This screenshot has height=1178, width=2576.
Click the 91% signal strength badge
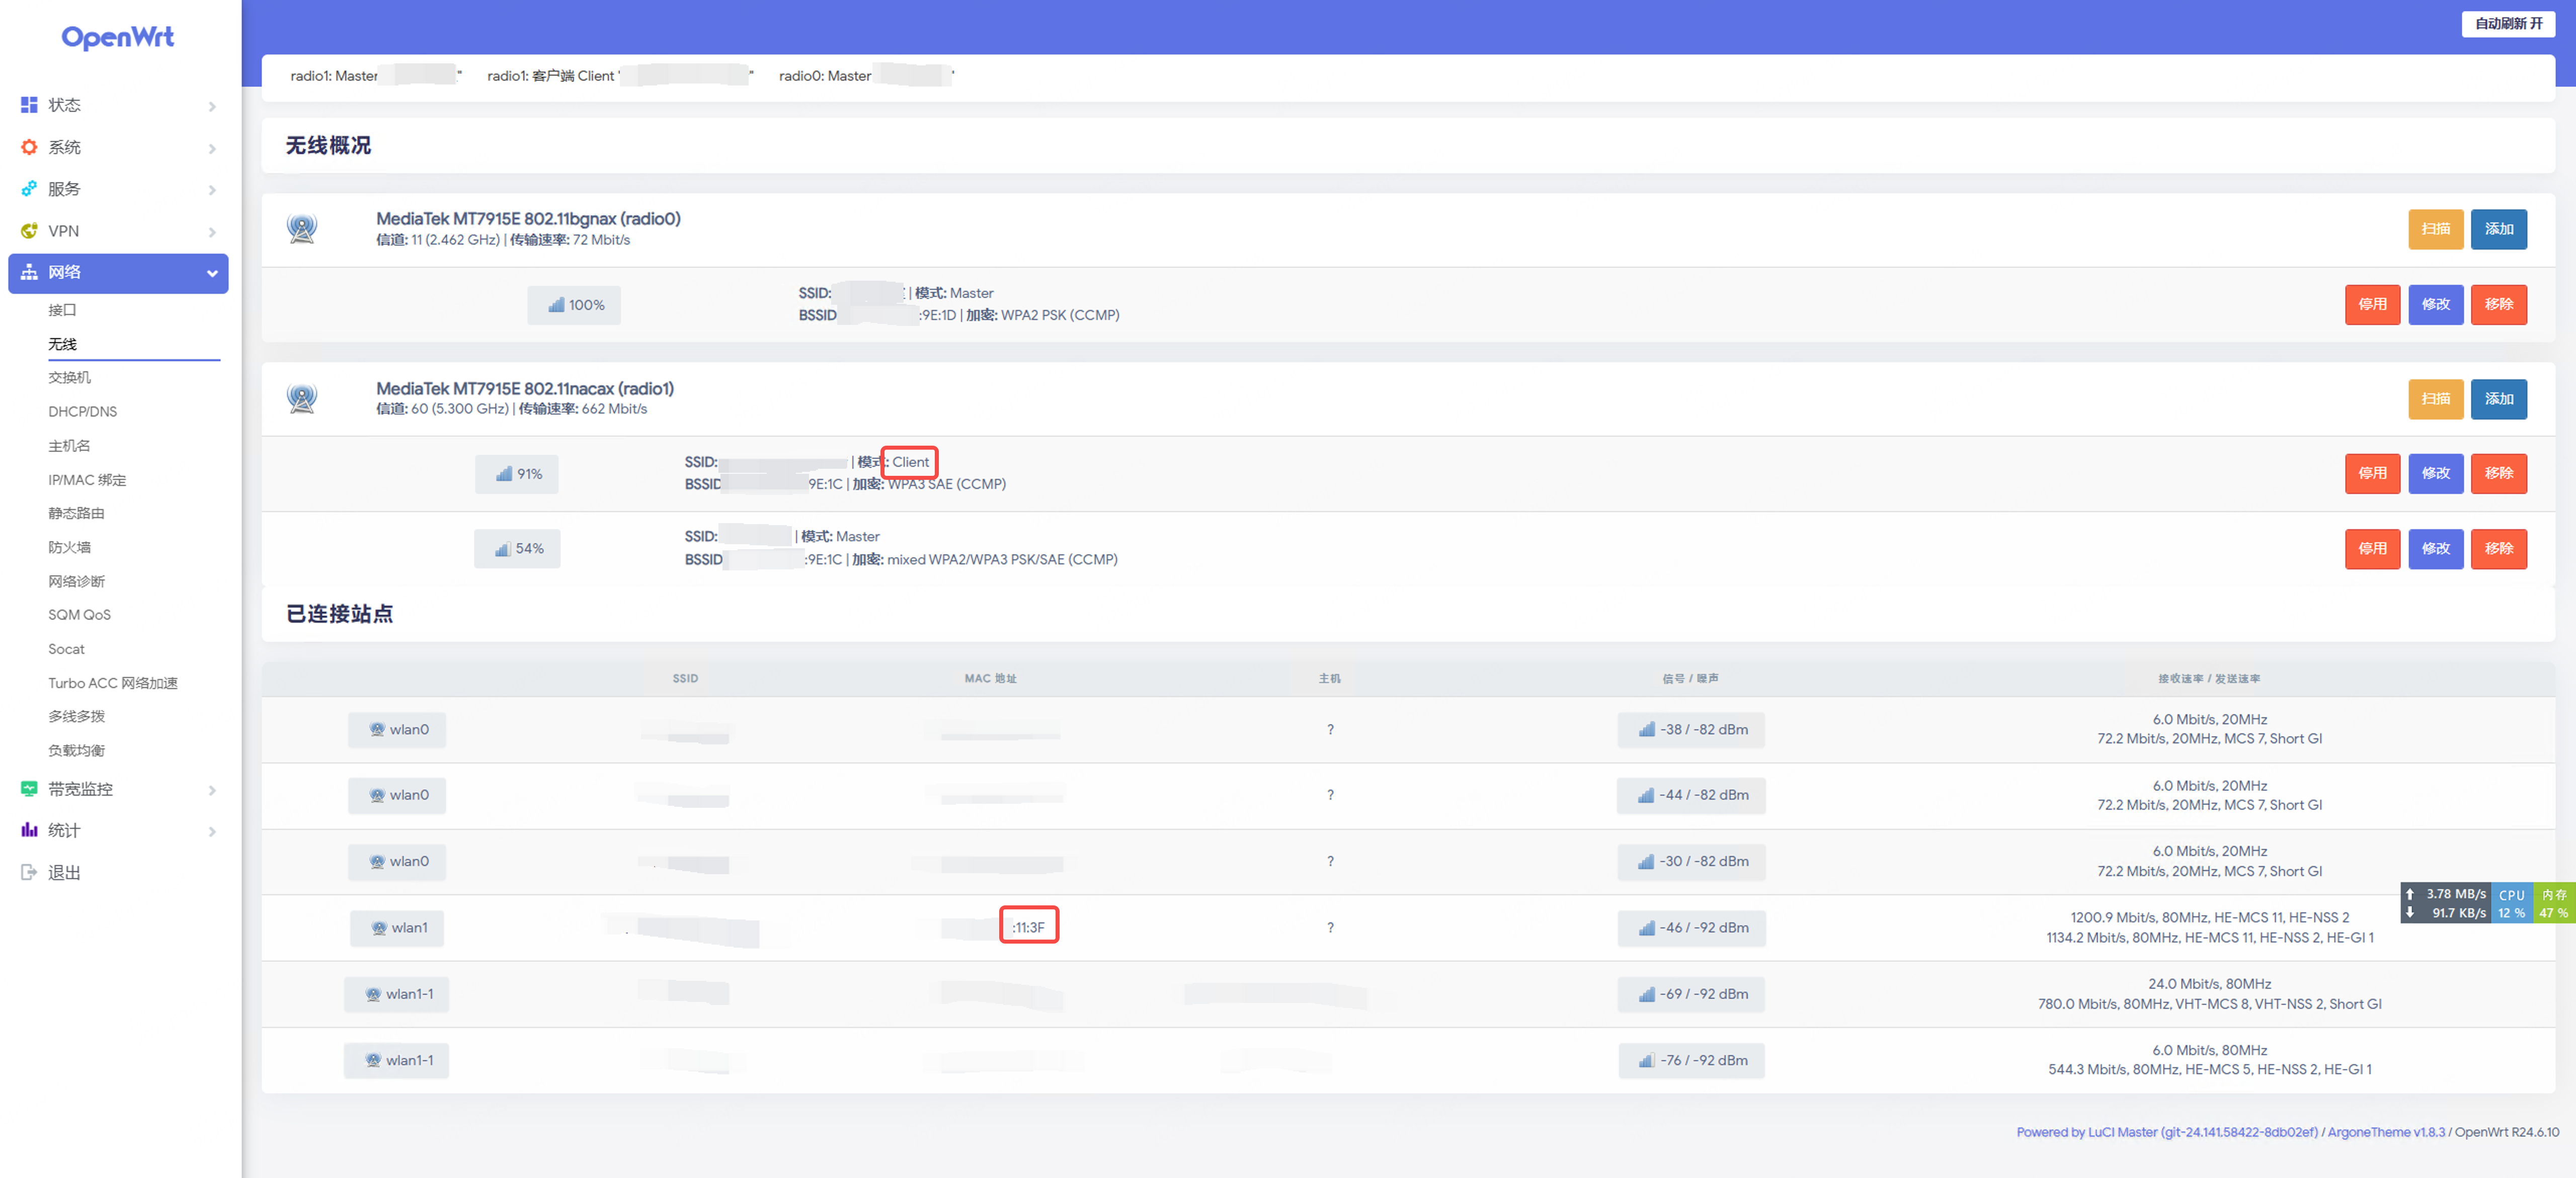pyautogui.click(x=517, y=474)
